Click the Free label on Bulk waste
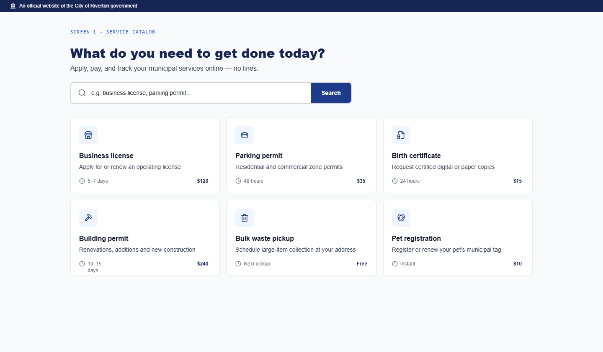The width and height of the screenshot is (603, 352). (362, 264)
